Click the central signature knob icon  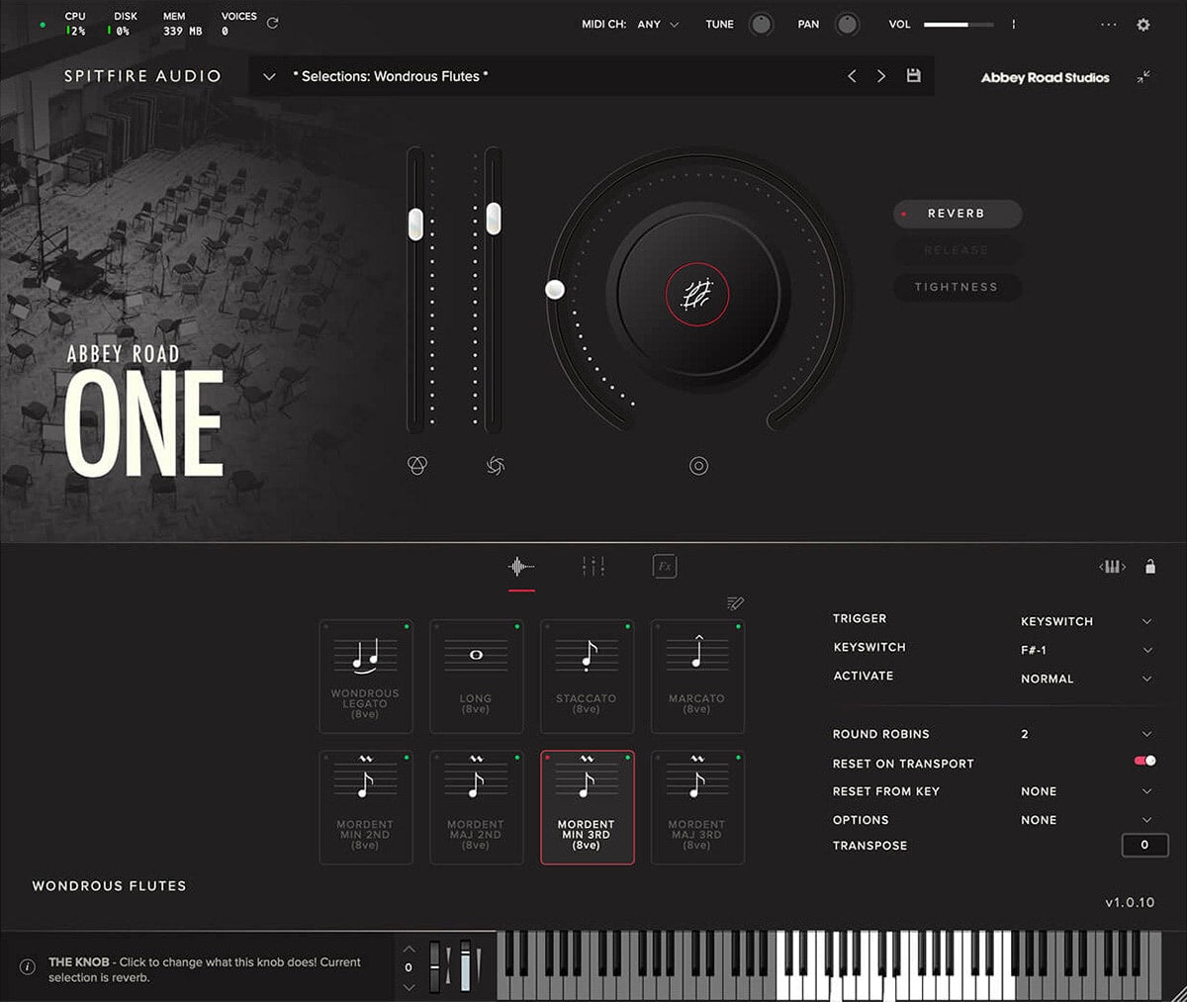coord(697,293)
